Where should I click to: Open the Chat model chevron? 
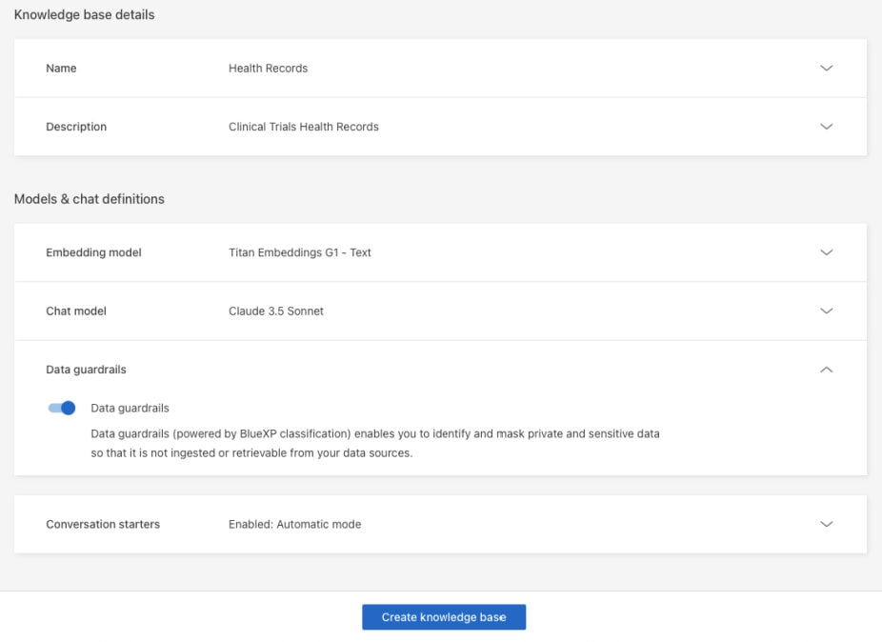click(826, 311)
